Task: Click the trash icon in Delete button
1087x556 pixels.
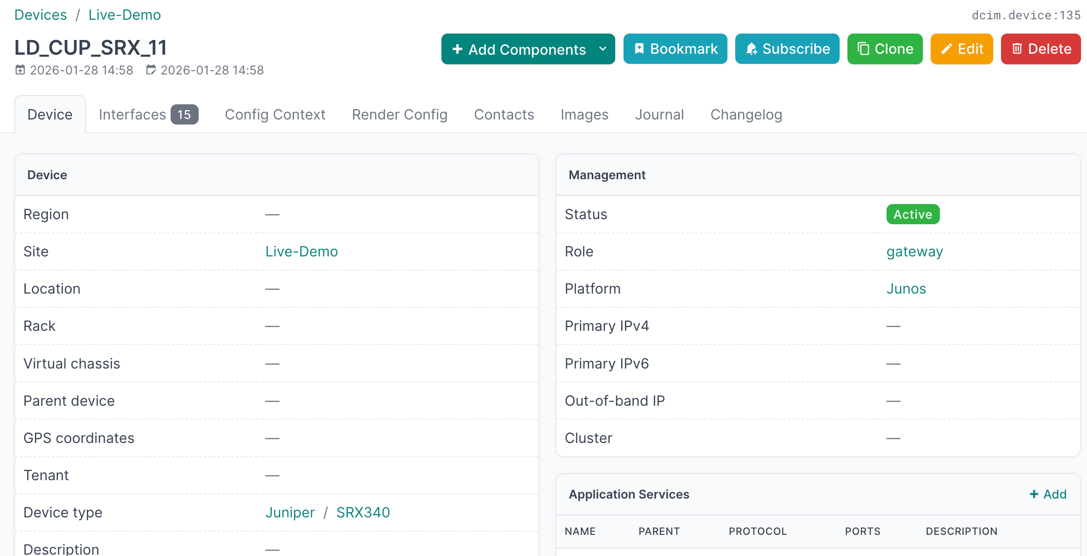Action: pos(1017,49)
